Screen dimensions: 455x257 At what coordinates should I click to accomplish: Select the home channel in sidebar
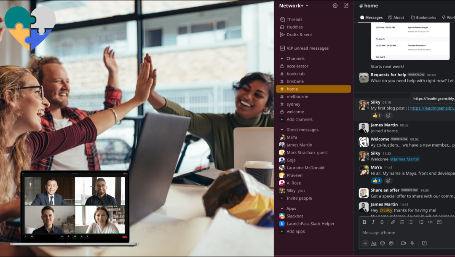[x=313, y=89]
